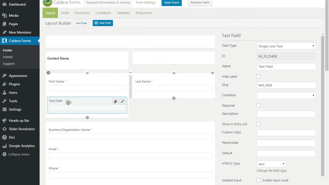The height and width of the screenshot is (185, 329).
Task: Click the Custom Class input field
Action: (286, 133)
